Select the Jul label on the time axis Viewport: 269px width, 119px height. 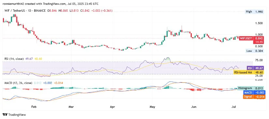(x=234, y=107)
